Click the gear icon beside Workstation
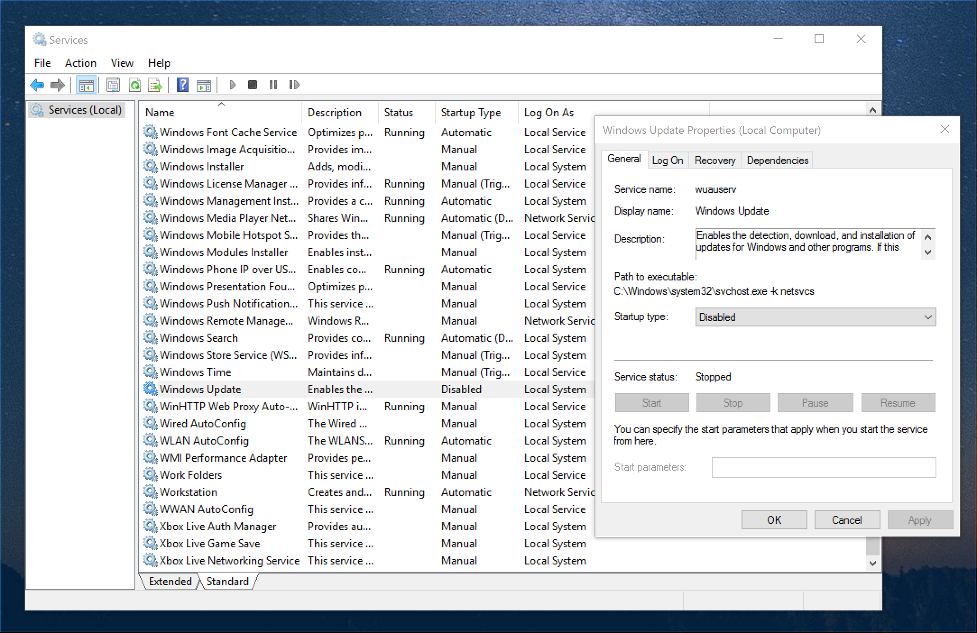The height and width of the screenshot is (633, 977). click(150, 491)
